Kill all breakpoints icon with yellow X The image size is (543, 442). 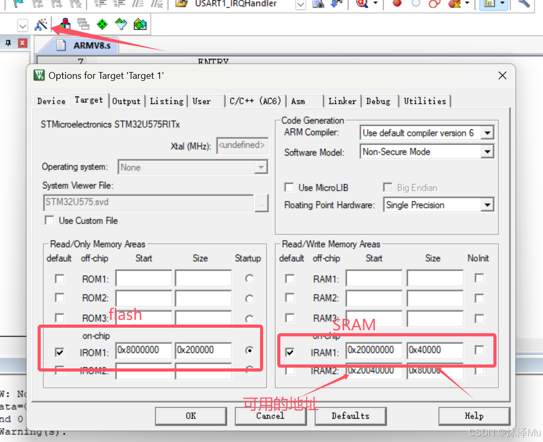point(454,4)
